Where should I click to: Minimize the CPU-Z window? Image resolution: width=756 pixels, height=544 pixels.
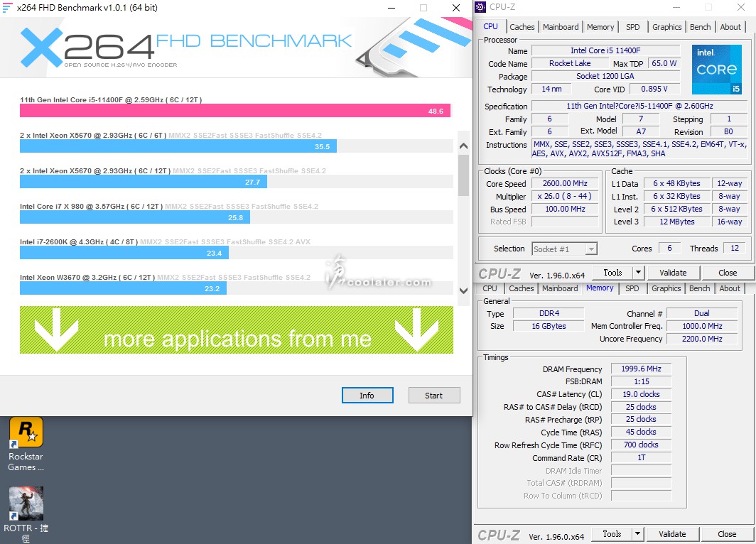pos(676,7)
